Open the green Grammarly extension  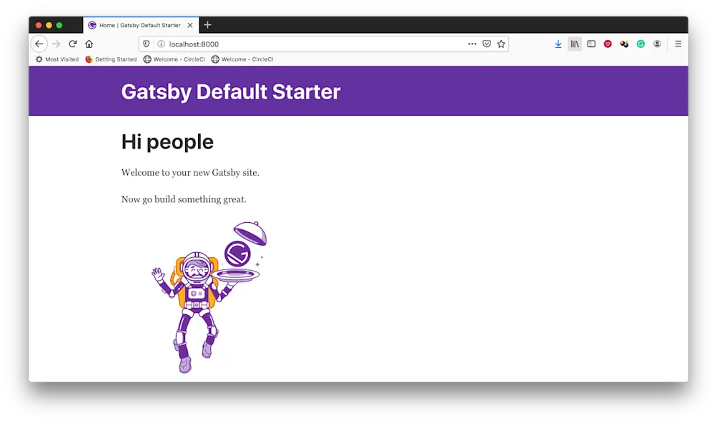[x=641, y=44]
